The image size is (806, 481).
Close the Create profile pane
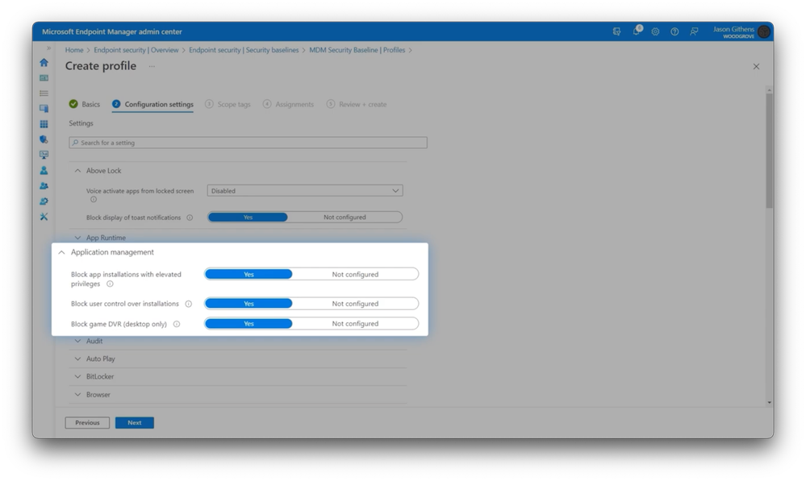click(x=756, y=66)
